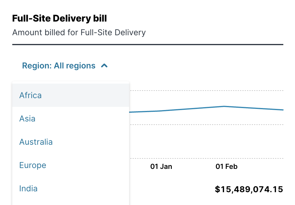The width and height of the screenshot is (295, 205).
Task: Choose Europe in the region dropdown
Action: [x=32, y=165]
